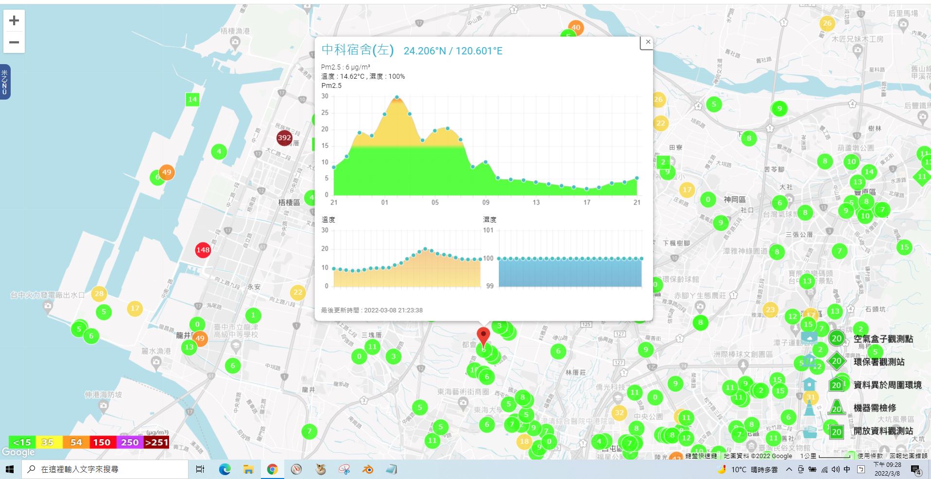Viewport: 931px width, 479px height.
Task: Click the red 148 sensor marker
Action: click(203, 250)
